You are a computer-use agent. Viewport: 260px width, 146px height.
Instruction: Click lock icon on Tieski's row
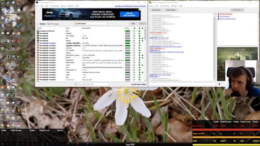pos(143,72)
